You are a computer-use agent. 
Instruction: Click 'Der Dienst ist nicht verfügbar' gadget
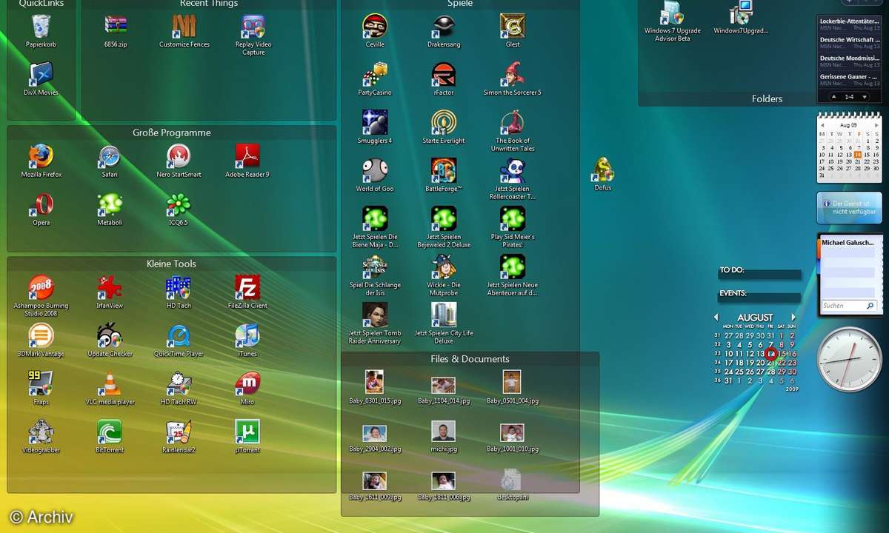[849, 207]
